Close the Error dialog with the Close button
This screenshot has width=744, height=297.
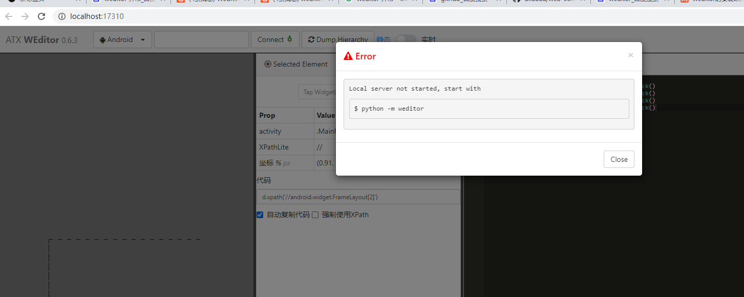(619, 159)
